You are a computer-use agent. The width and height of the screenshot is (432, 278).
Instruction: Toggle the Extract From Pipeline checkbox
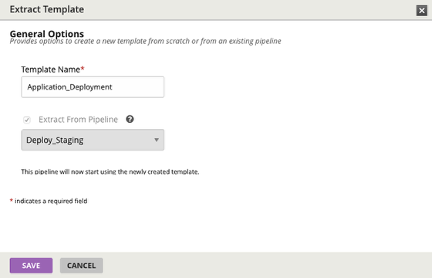pyautogui.click(x=27, y=120)
